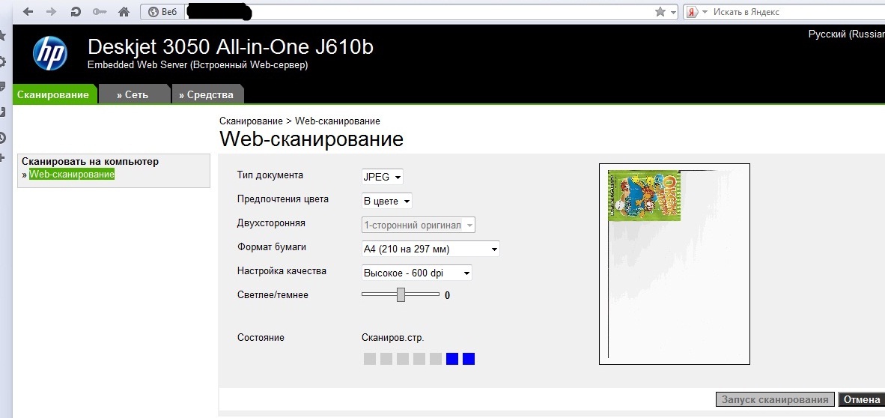Go to the browser home page icon
The height and width of the screenshot is (418, 885).
click(124, 12)
